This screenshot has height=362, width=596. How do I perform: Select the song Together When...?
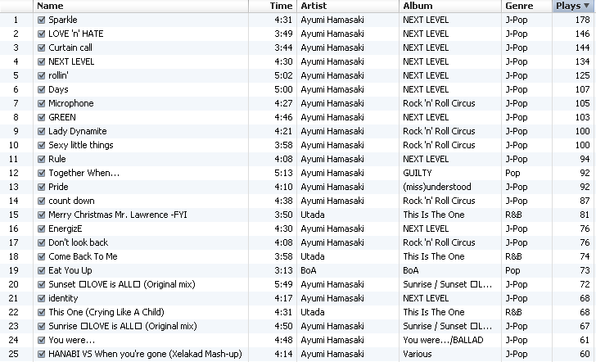point(84,173)
